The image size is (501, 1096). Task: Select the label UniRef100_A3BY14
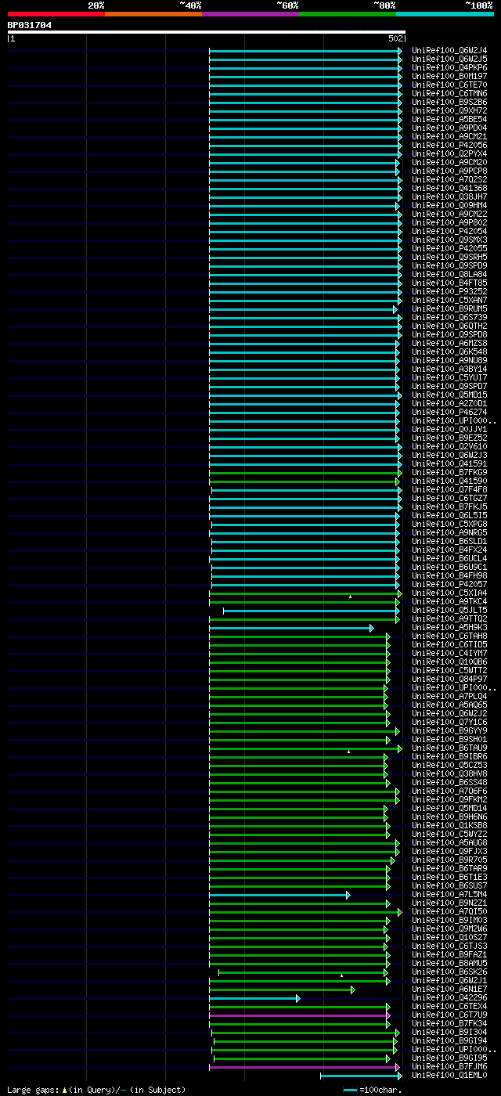tap(449, 369)
